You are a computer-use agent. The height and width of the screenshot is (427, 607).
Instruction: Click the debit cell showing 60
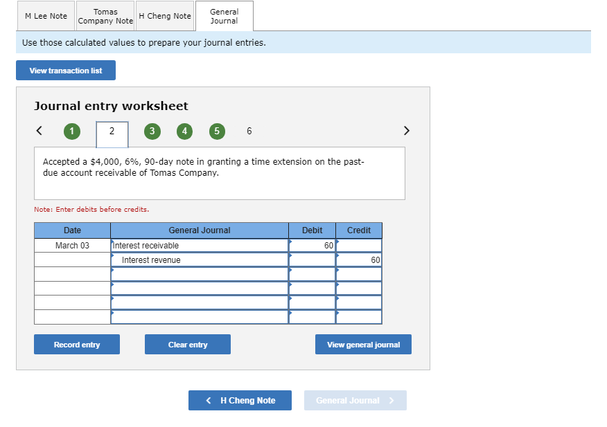pyautogui.click(x=312, y=246)
